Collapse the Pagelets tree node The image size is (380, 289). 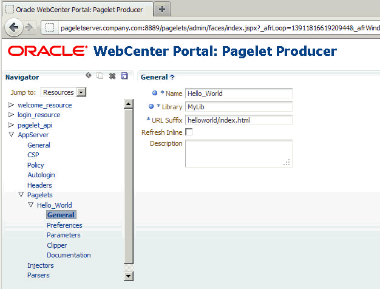(21, 194)
